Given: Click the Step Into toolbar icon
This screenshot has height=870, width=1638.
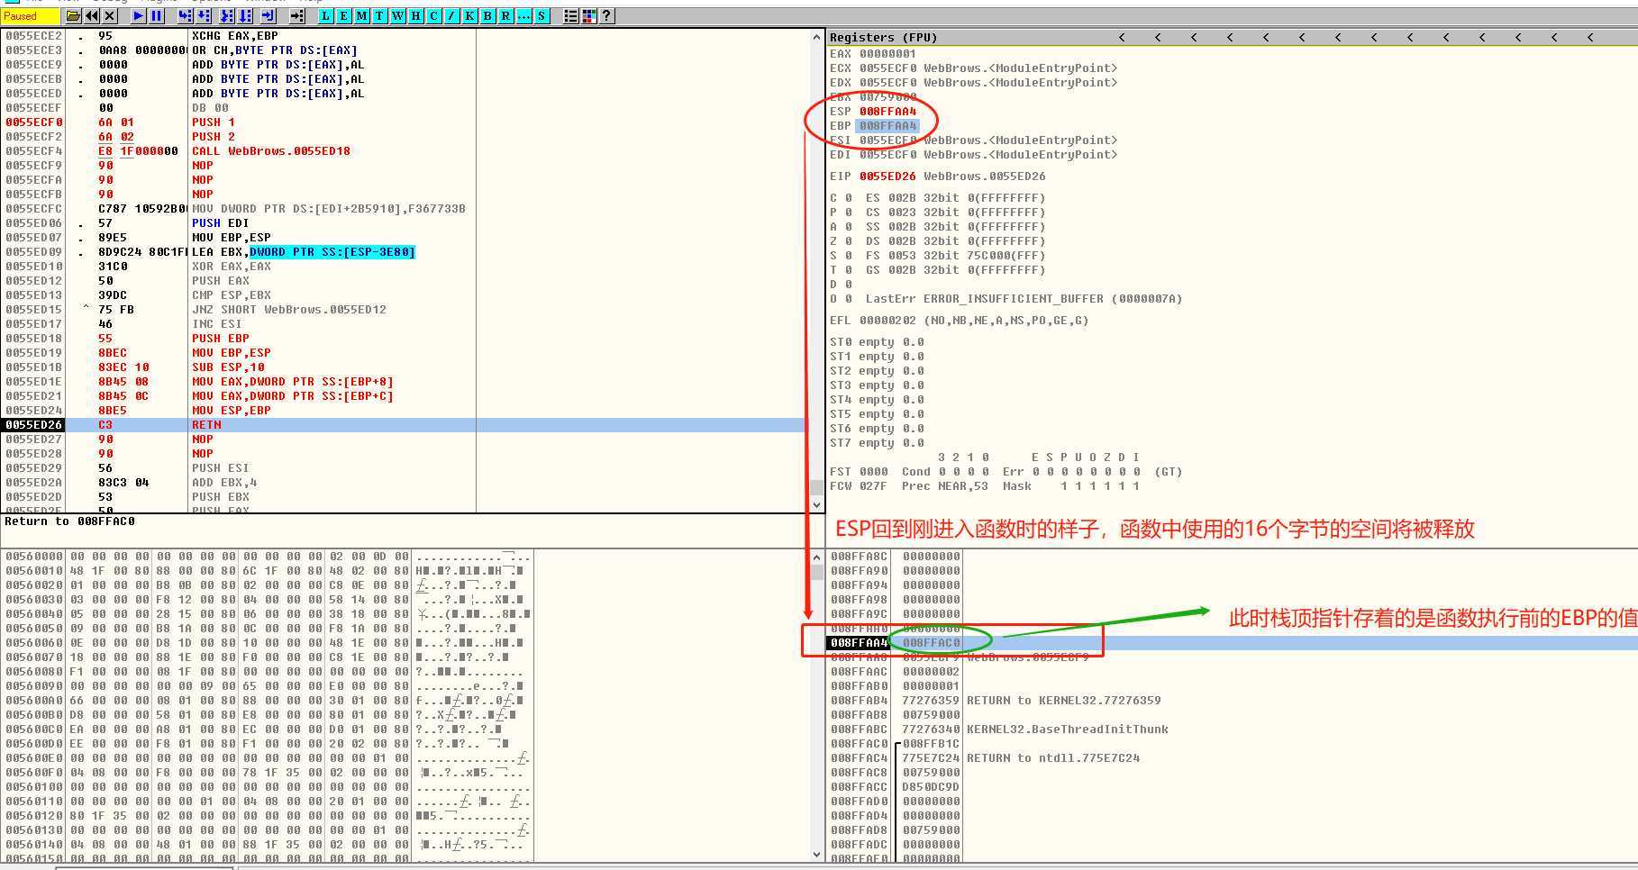Looking at the screenshot, I should click(185, 15).
